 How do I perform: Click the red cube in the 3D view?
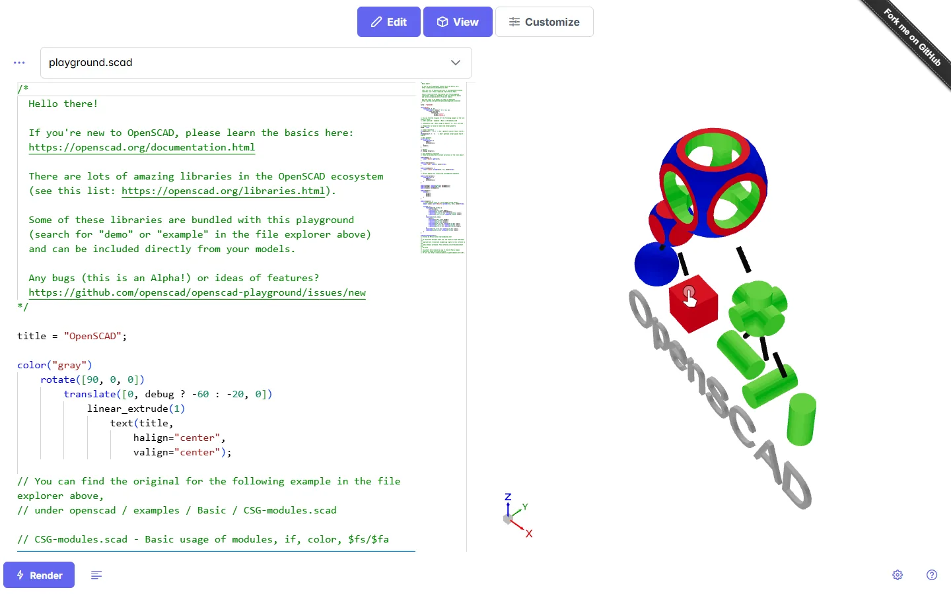coord(693,304)
